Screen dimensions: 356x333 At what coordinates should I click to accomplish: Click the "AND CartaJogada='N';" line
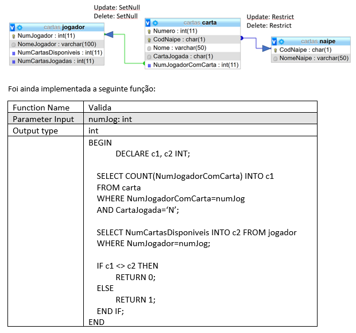(138, 210)
